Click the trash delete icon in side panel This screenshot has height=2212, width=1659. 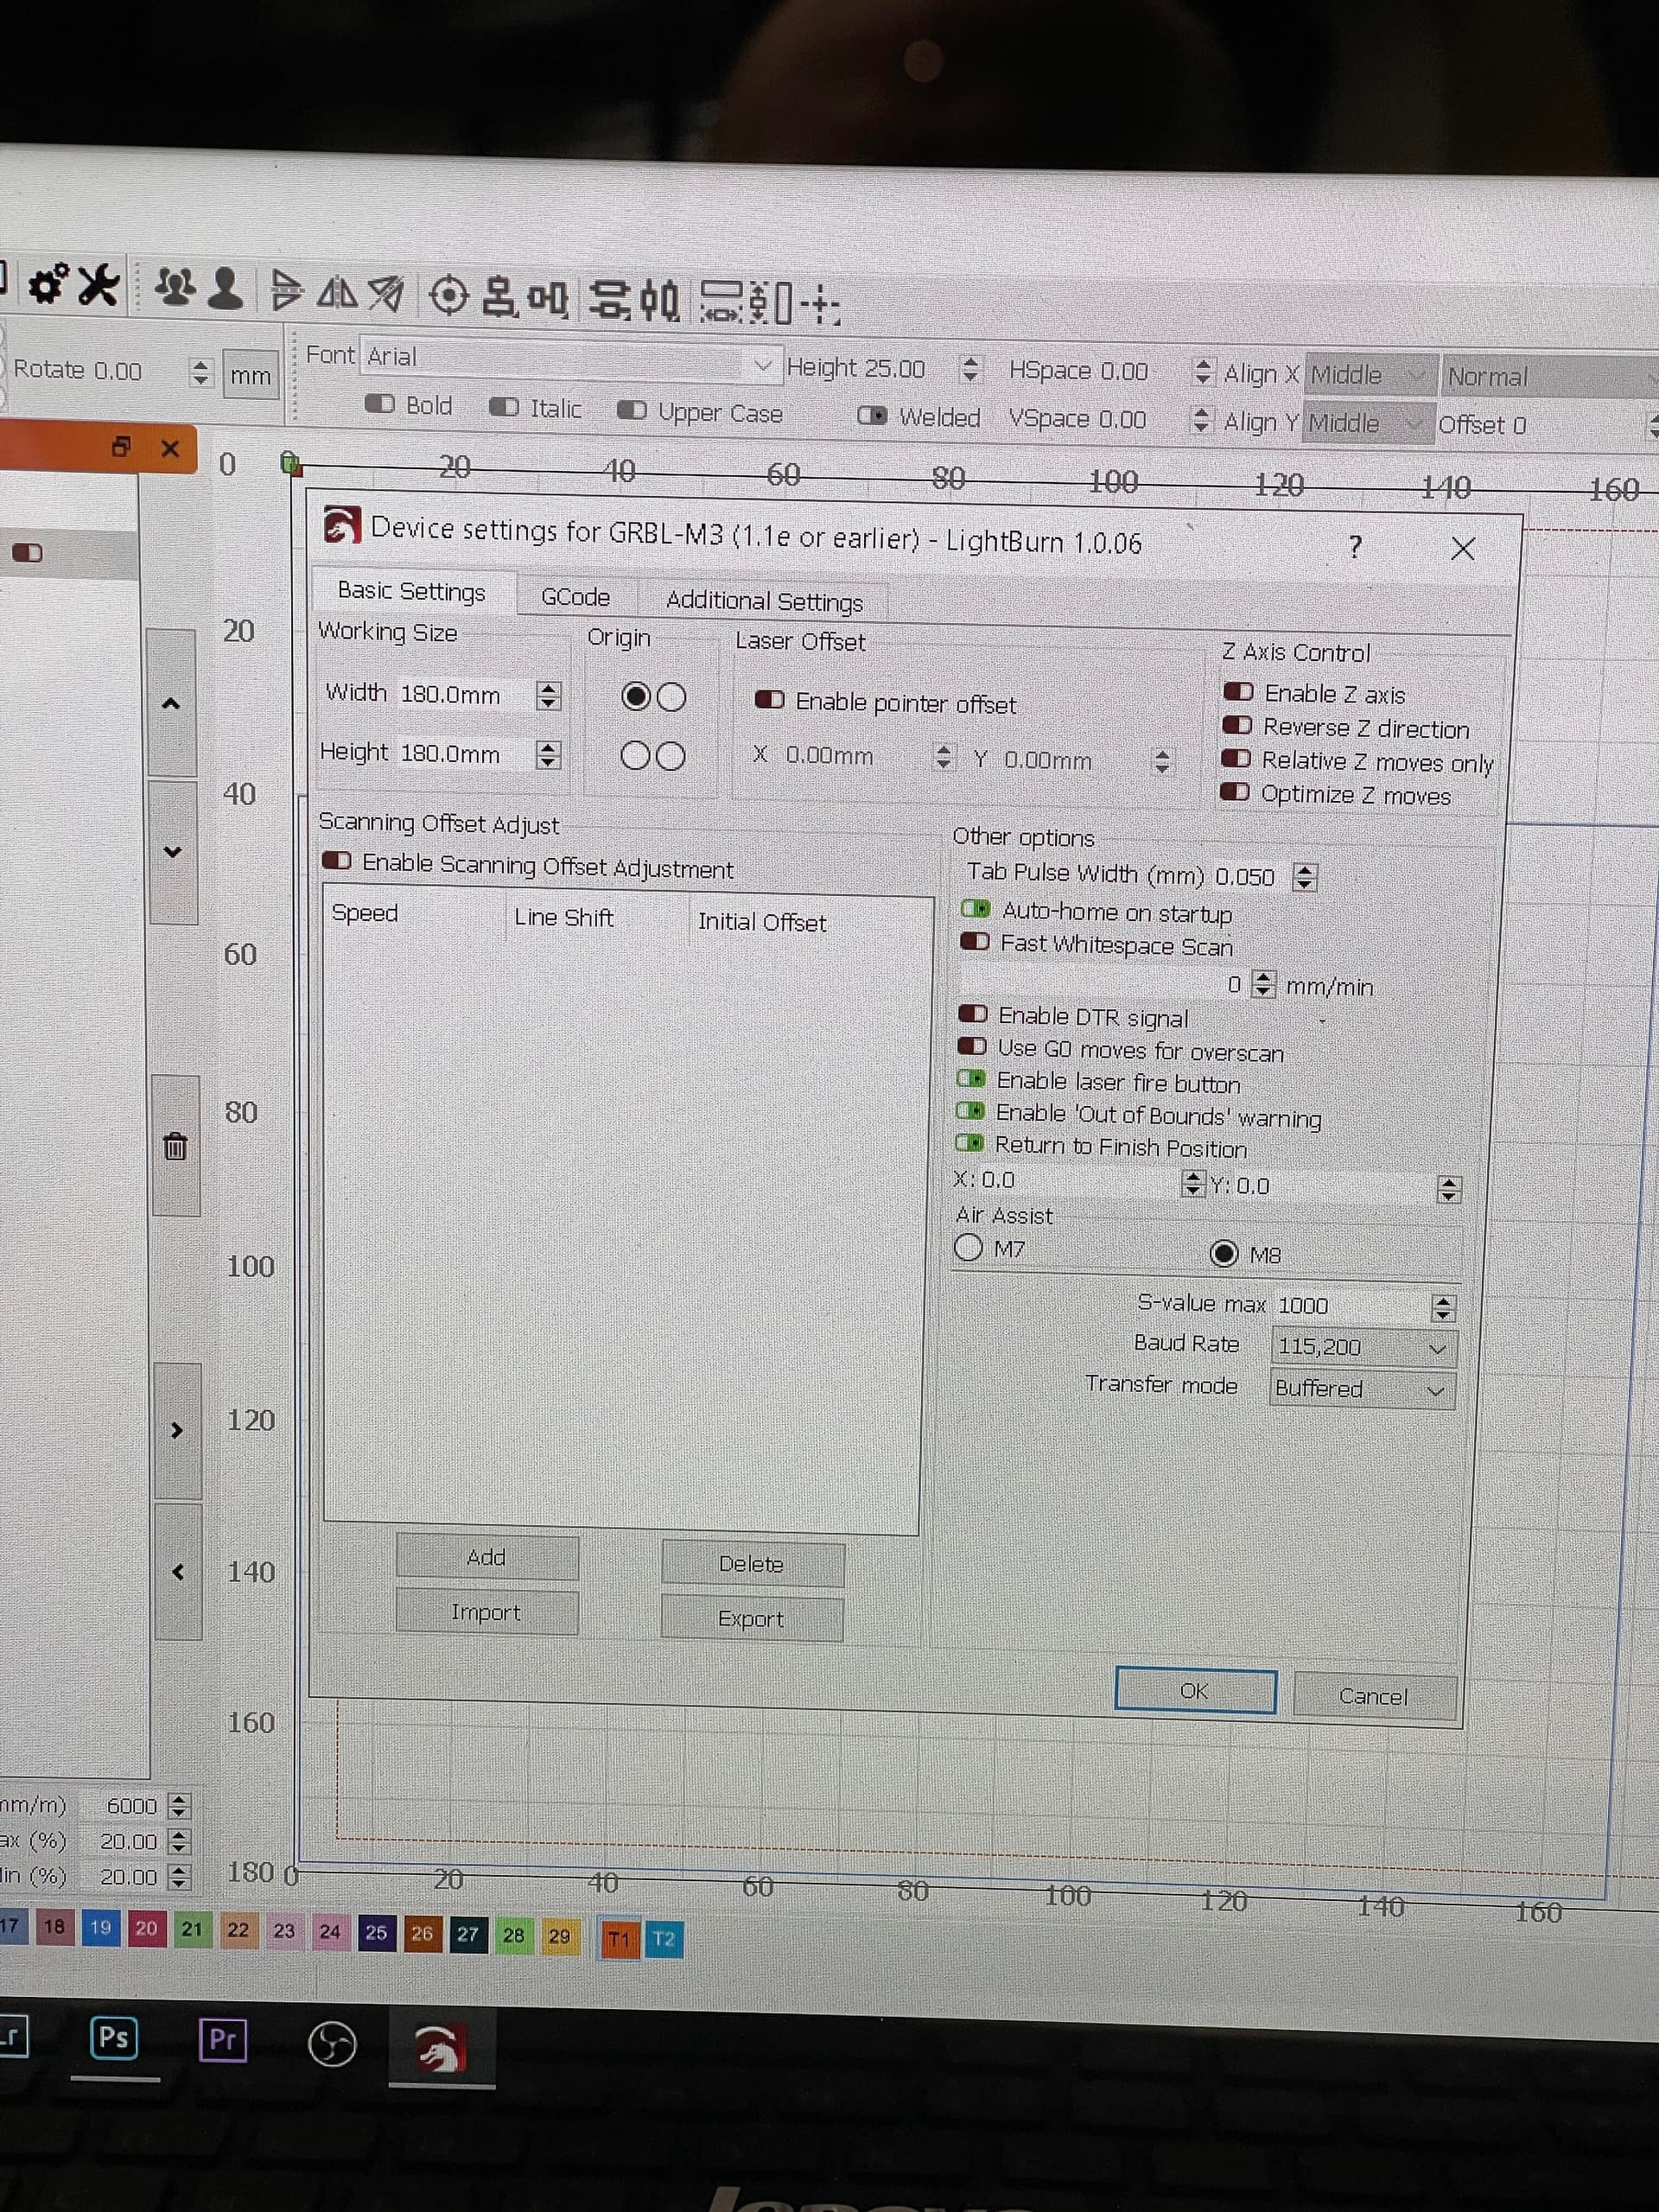coord(175,1146)
